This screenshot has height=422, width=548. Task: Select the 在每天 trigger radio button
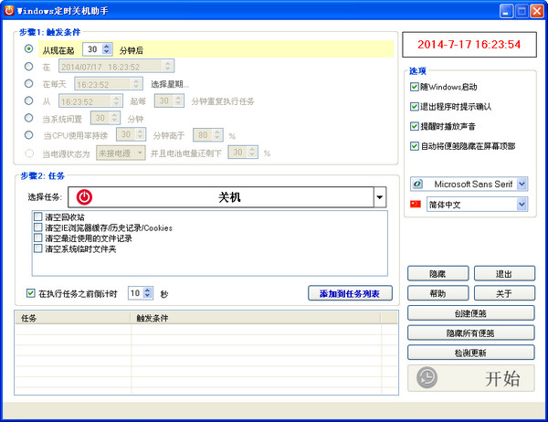[28, 83]
